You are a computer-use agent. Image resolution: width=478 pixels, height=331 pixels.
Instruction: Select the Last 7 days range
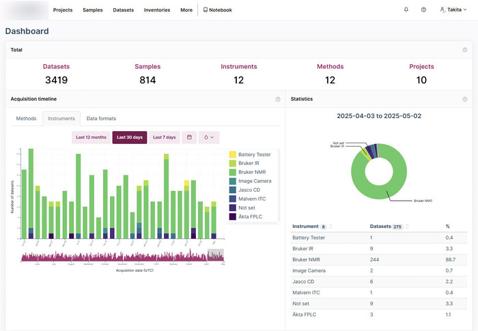tap(164, 137)
